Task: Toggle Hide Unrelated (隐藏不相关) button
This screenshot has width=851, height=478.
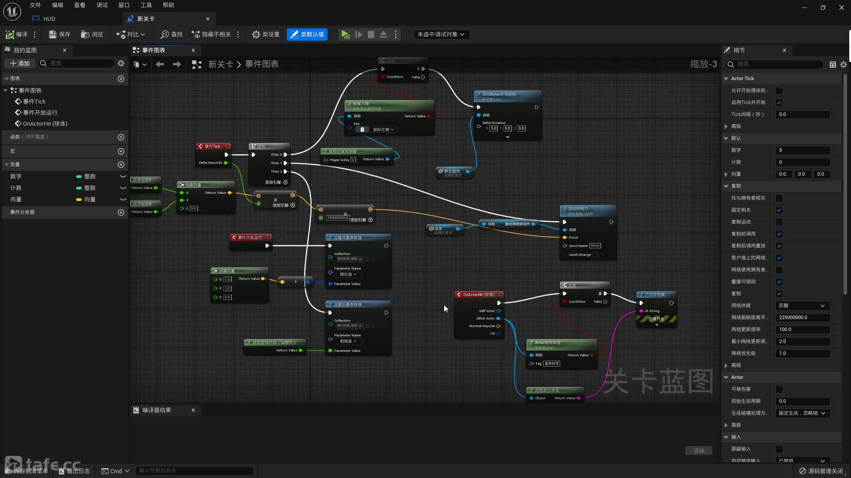Action: (x=211, y=35)
